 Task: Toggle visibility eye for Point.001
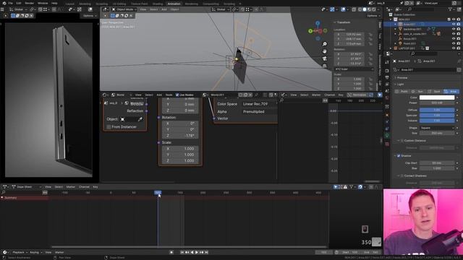454,43
